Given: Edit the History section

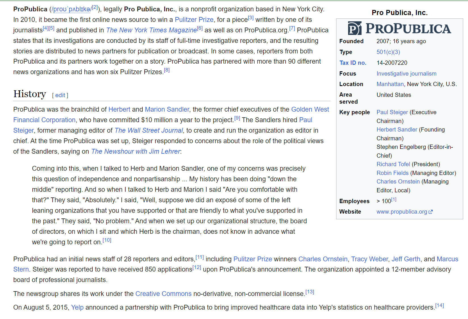Looking at the screenshot, I should pyautogui.click(x=60, y=95).
